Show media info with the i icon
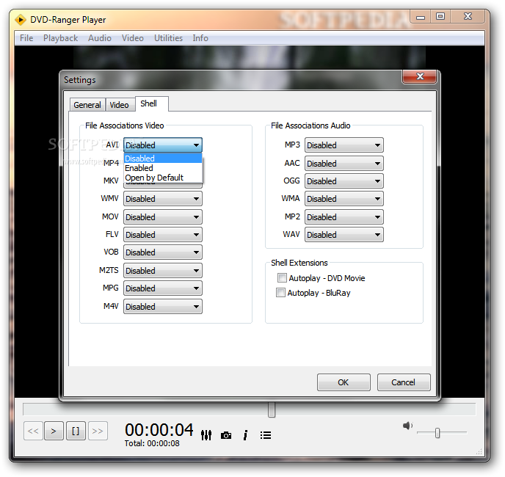This screenshot has height=477, width=505. click(245, 435)
